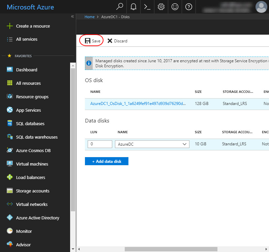This screenshot has height=252, width=269.
Task: Open help question mark icon
Action: point(189,7)
